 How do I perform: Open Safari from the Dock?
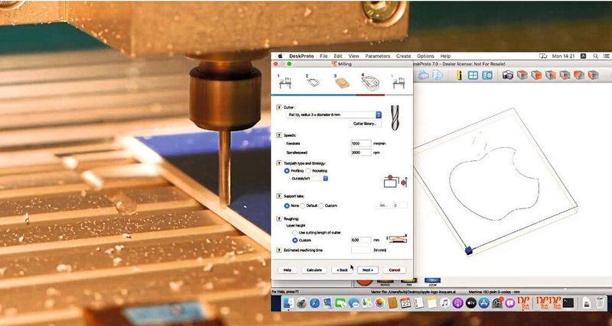(x=314, y=303)
